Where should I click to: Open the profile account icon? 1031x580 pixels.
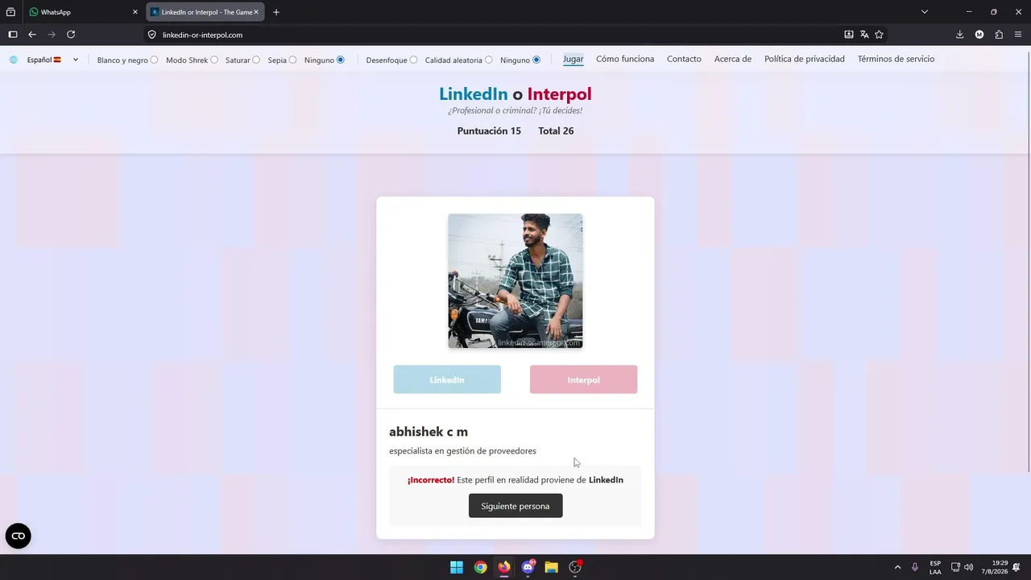coord(979,35)
